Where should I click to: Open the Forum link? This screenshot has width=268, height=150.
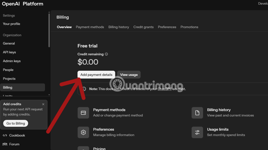click(14, 144)
